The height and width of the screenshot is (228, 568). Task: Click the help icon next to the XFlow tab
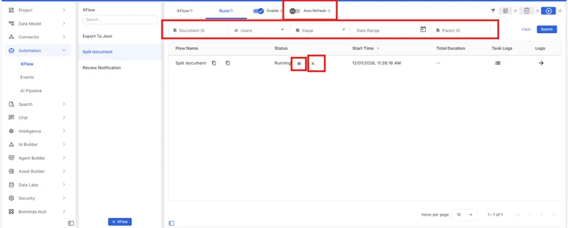coord(191,11)
